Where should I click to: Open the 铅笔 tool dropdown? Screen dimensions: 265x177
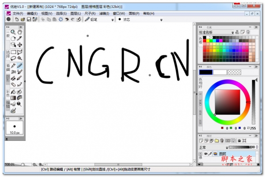coord(113,20)
